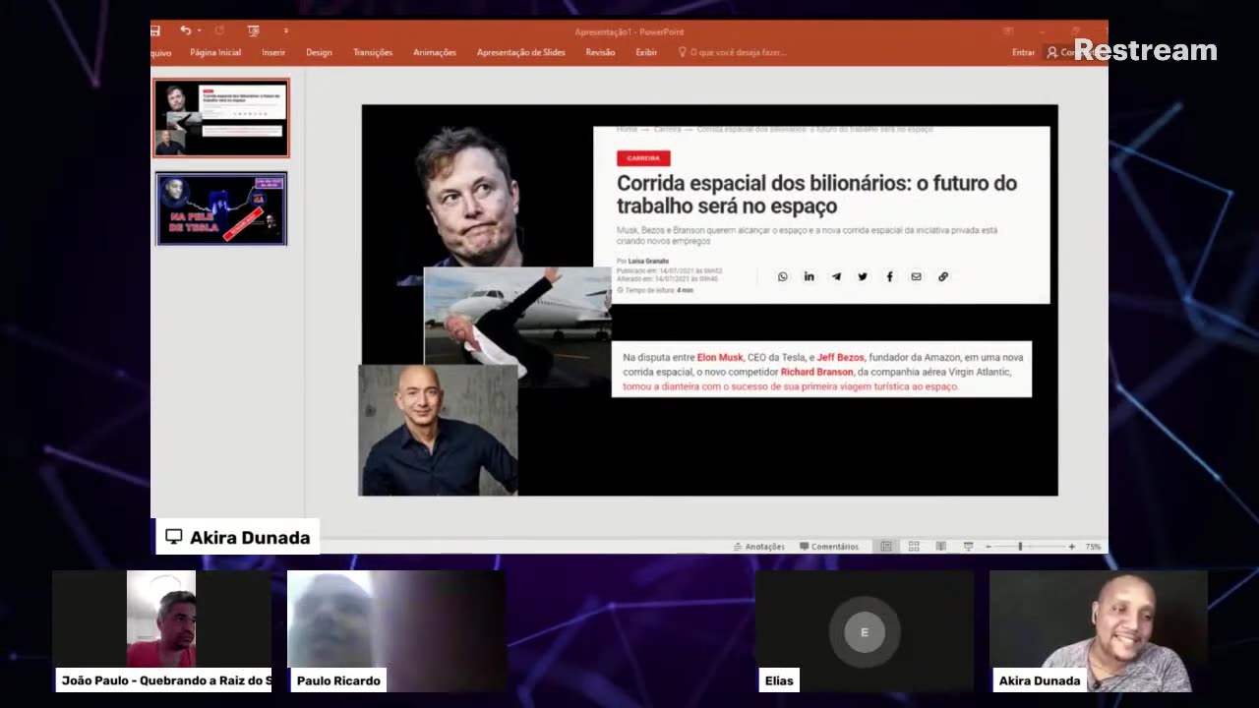Click the red 'Jeff Bezos' name in text
The width and height of the screenshot is (1259, 708).
pos(841,357)
